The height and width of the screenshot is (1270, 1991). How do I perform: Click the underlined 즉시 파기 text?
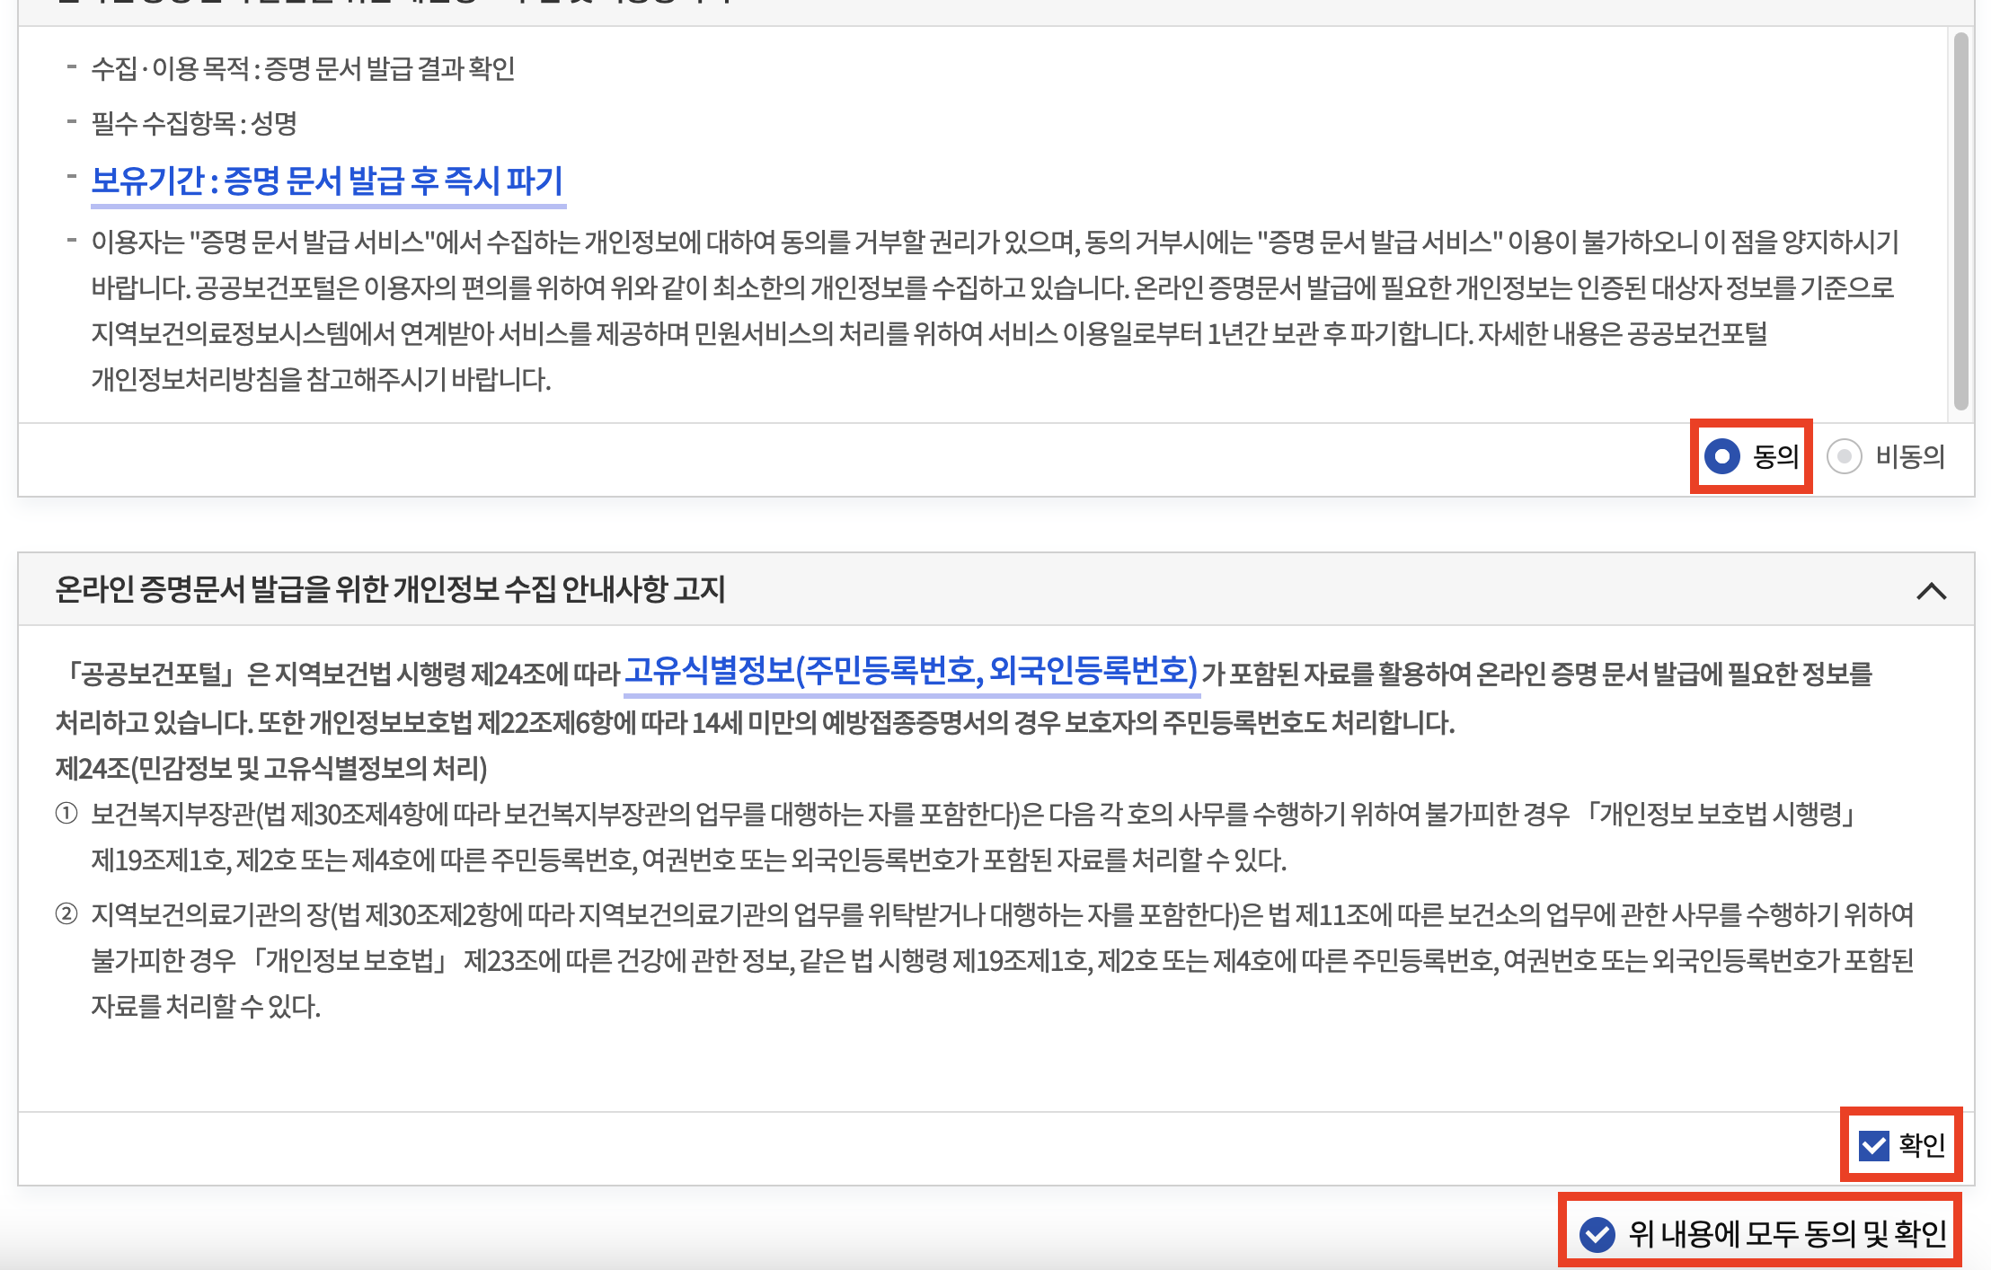(x=504, y=181)
